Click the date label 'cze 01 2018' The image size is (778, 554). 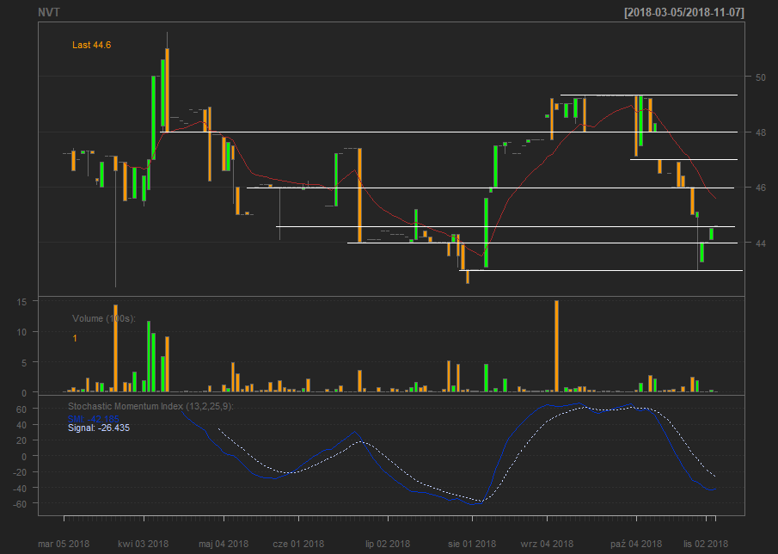pyautogui.click(x=298, y=544)
